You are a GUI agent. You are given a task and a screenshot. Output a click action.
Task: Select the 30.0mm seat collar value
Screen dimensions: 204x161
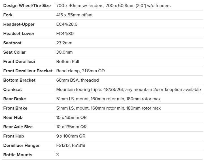[64, 52]
